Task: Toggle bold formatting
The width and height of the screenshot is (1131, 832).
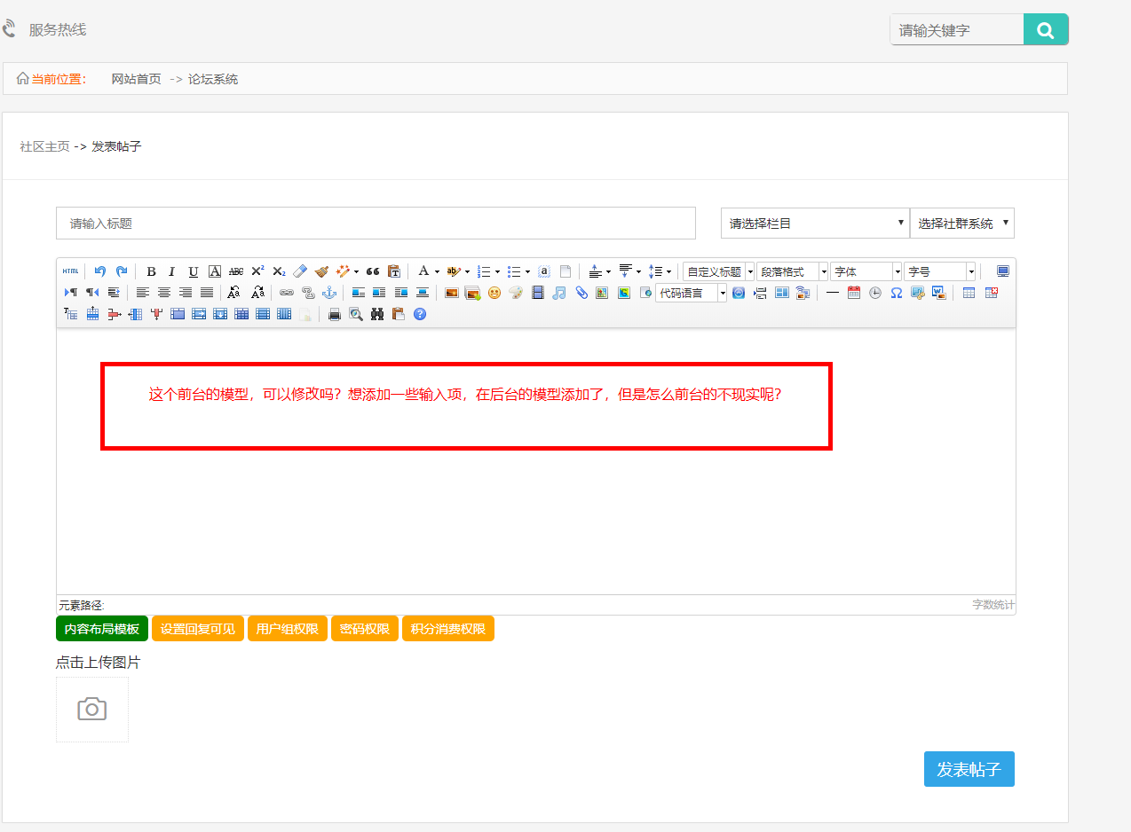Action: coord(151,271)
